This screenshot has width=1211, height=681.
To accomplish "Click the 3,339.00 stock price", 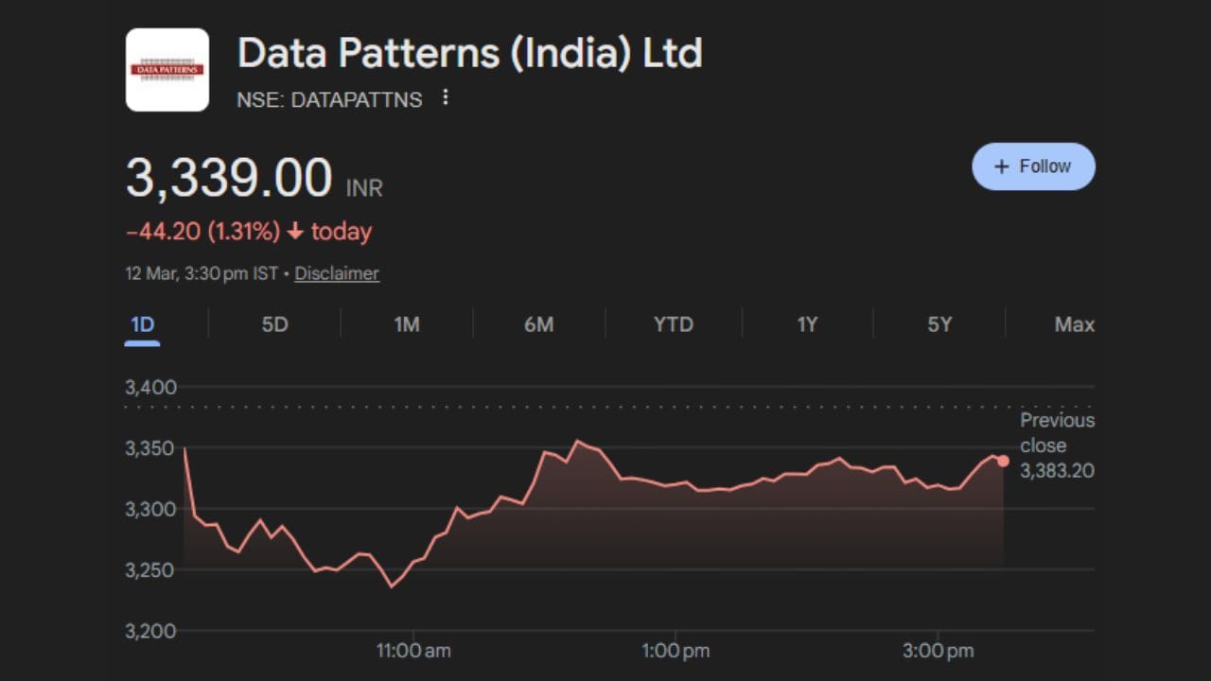I will pyautogui.click(x=229, y=178).
